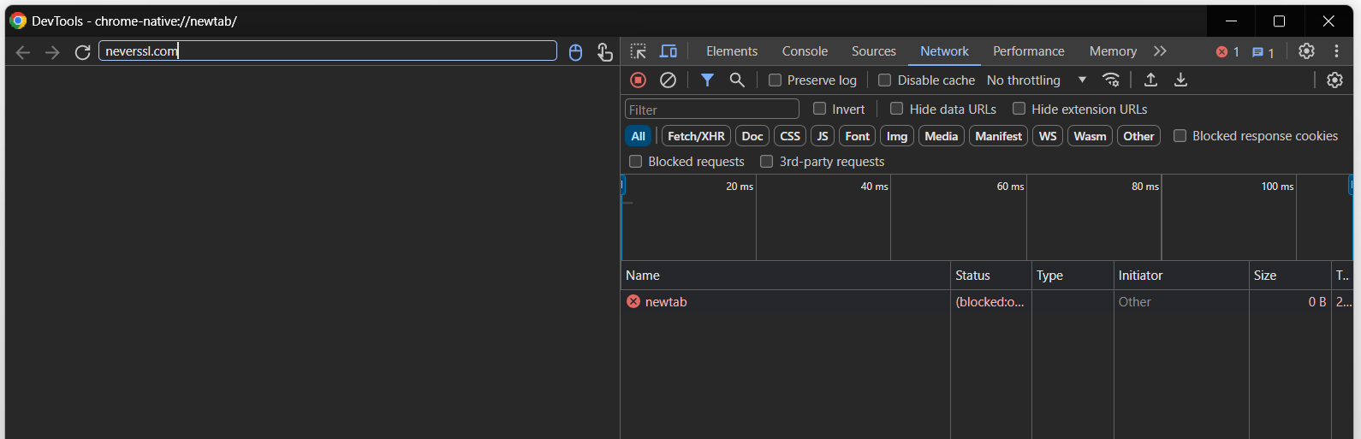Open the Network panel settings gear

1334,80
